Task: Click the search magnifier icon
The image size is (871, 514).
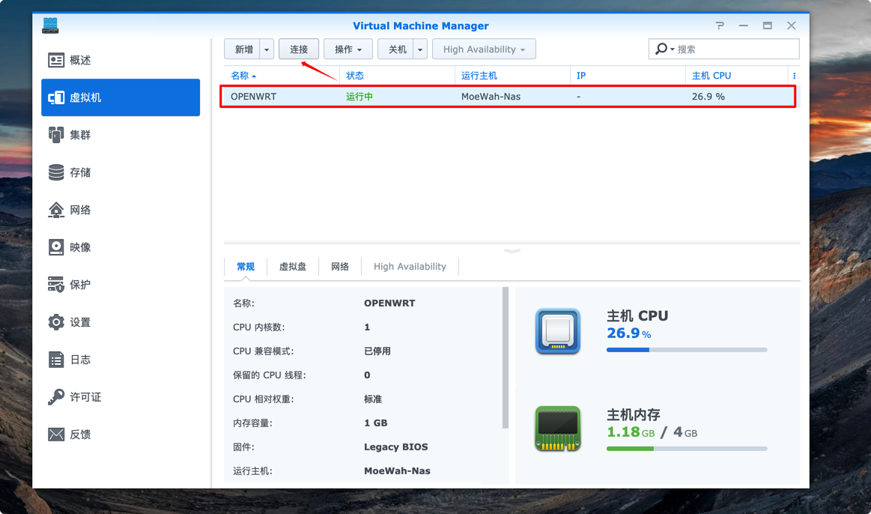Action: [661, 49]
